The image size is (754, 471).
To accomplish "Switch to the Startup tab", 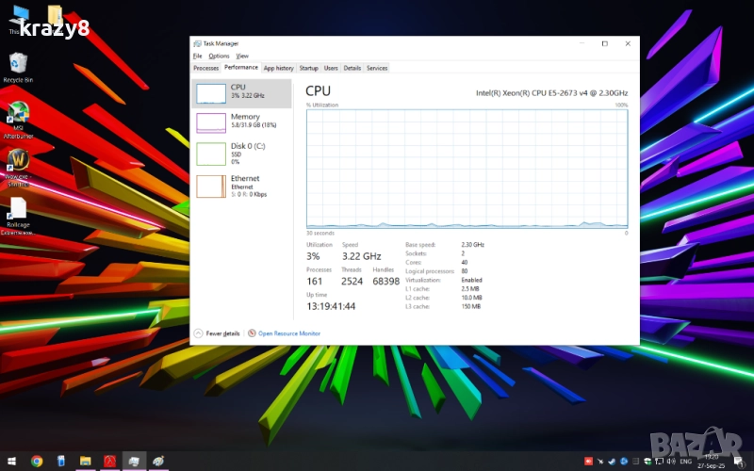I will 308,68.
